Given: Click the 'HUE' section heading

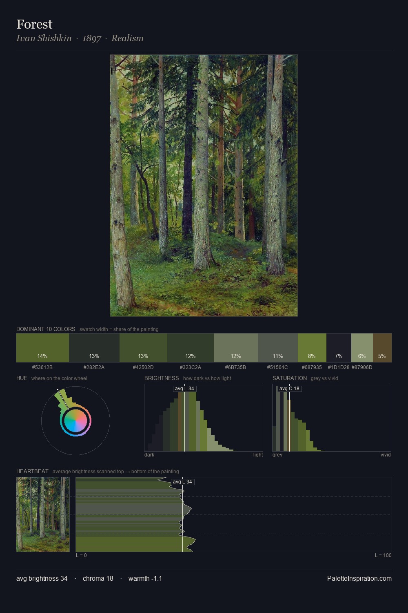Looking at the screenshot, I should [x=22, y=378].
